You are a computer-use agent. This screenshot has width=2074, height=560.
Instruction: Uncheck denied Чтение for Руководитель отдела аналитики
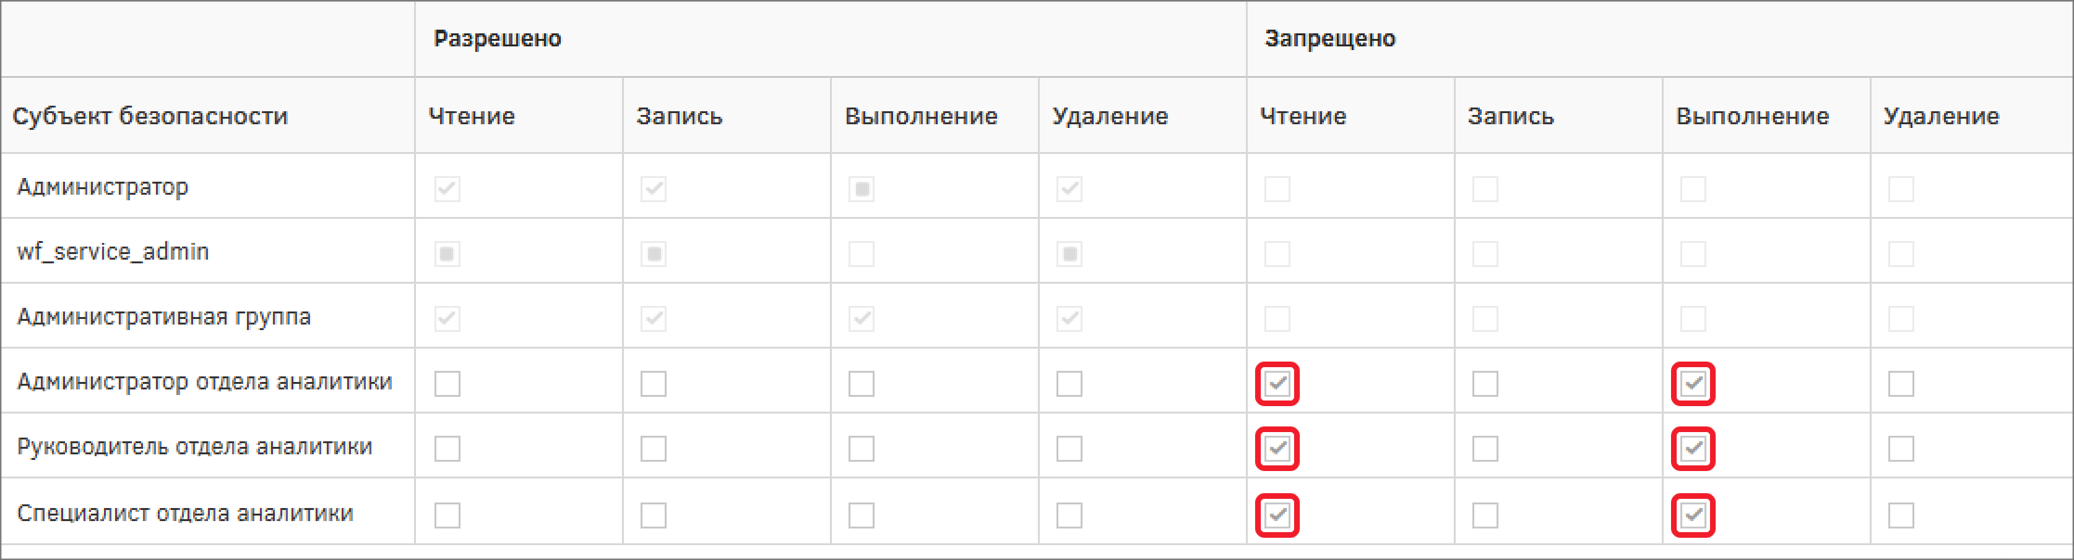[1277, 449]
